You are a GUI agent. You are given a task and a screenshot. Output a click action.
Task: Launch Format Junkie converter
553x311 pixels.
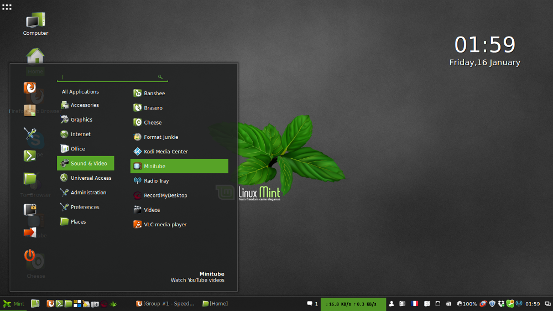point(179,137)
